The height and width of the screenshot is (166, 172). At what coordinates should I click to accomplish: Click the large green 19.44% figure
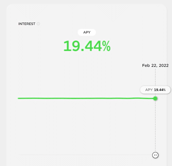coord(87,46)
